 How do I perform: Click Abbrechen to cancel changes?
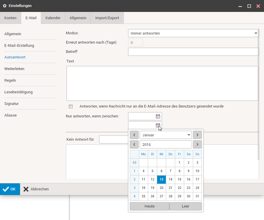[x=36, y=189]
